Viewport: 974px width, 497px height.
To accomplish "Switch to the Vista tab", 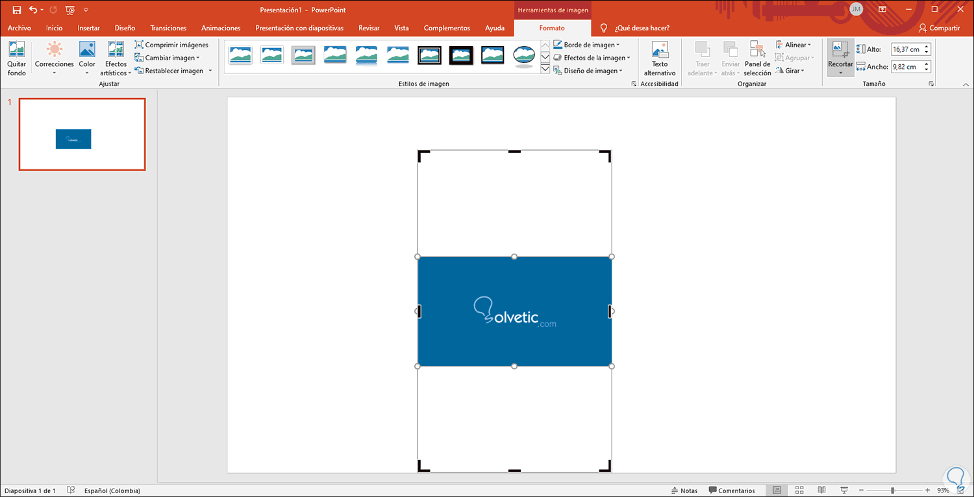I will point(401,28).
